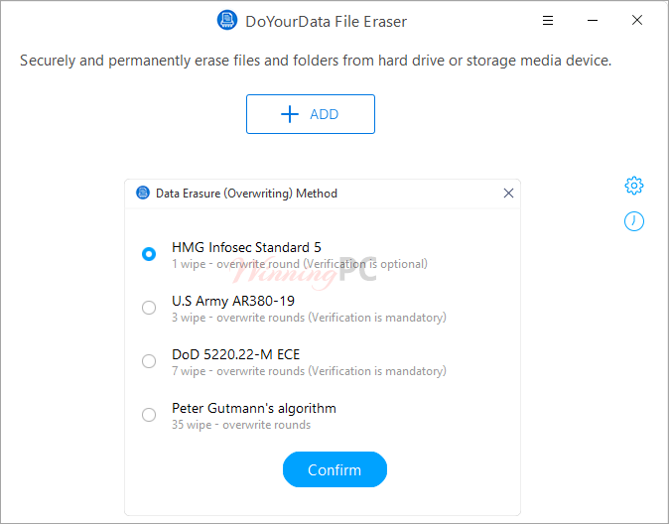669x524 pixels.
Task: Open the erase history clock icon
Action: [x=634, y=221]
